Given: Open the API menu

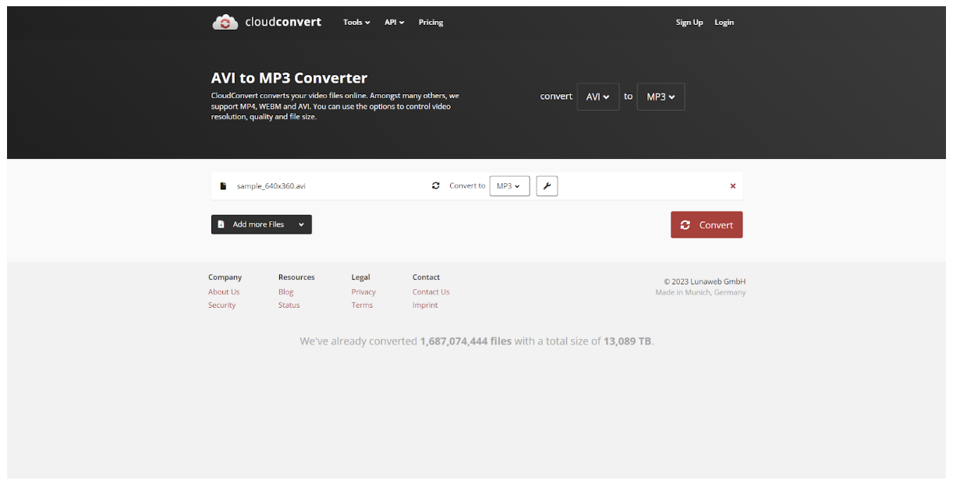Looking at the screenshot, I should (x=394, y=22).
